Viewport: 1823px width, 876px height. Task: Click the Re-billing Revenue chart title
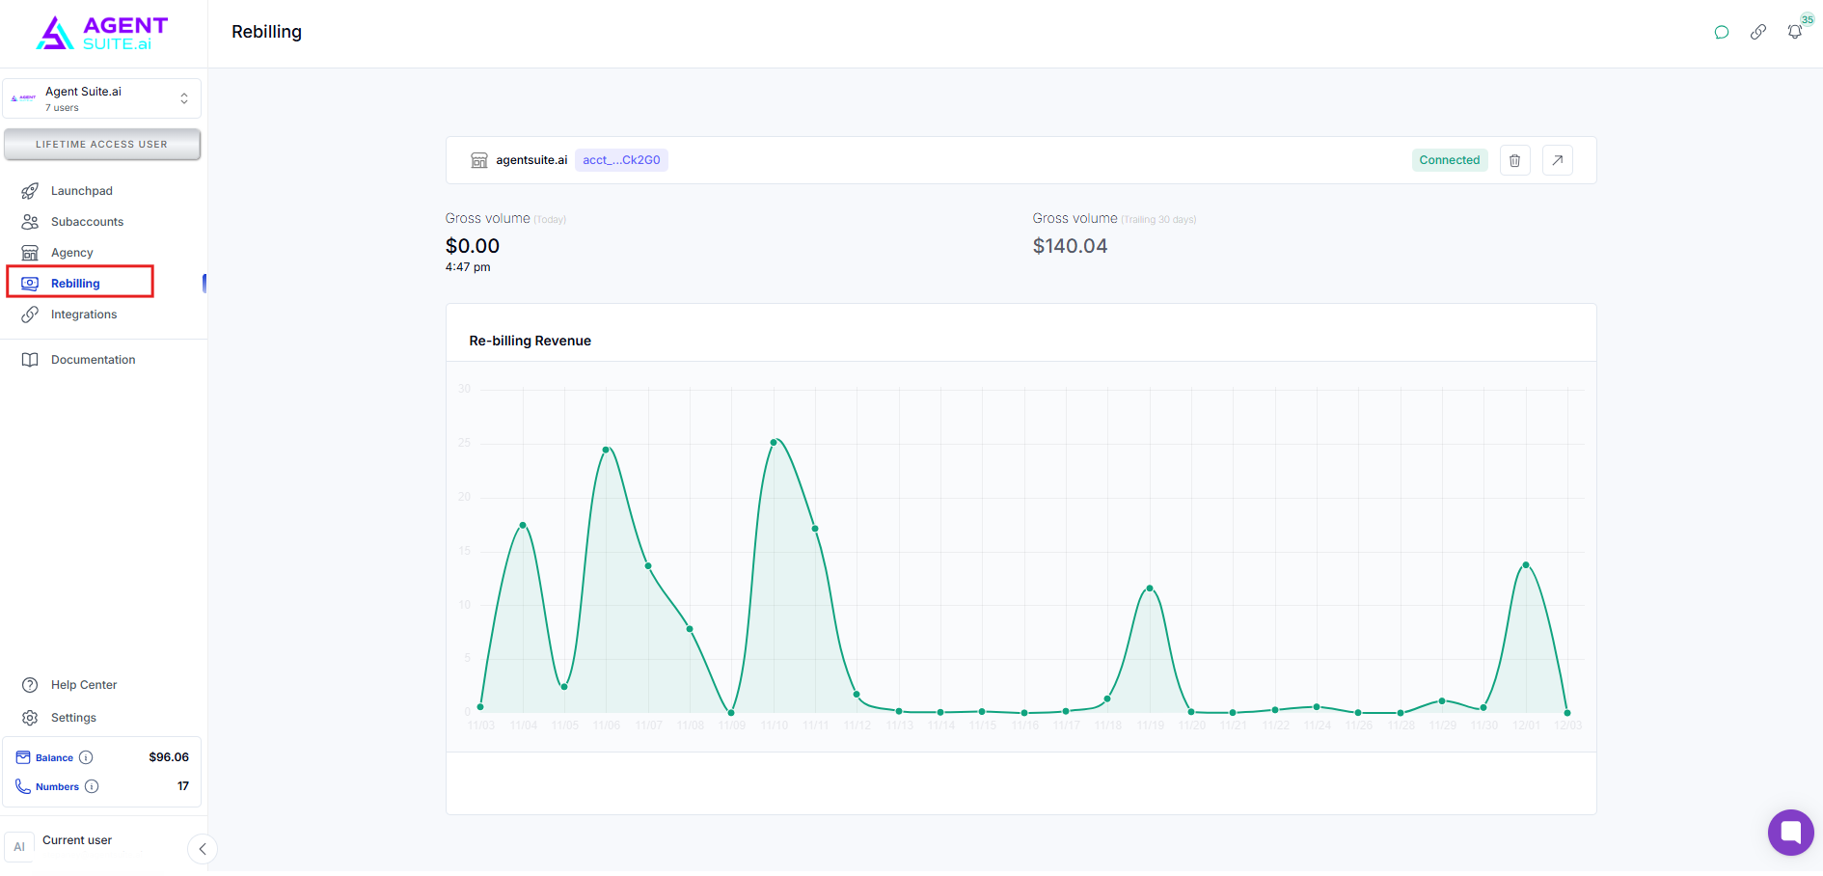tap(531, 341)
